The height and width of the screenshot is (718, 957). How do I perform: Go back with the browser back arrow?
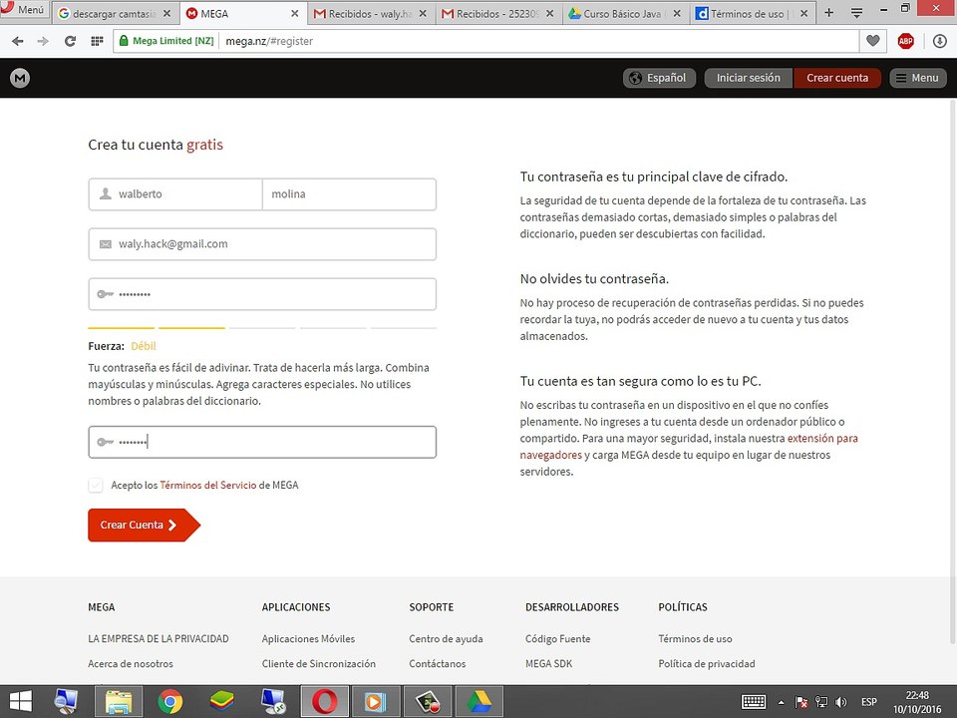(x=18, y=41)
